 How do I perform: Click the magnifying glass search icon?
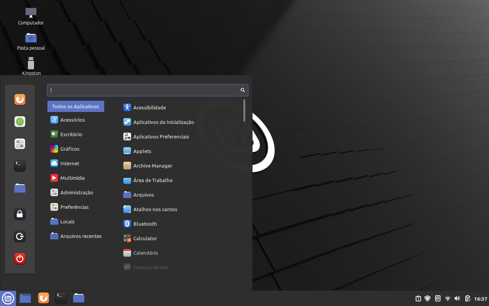[243, 90]
